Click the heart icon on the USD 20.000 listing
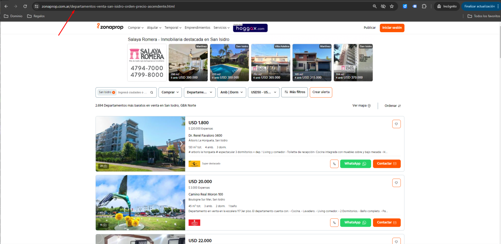 point(396,183)
